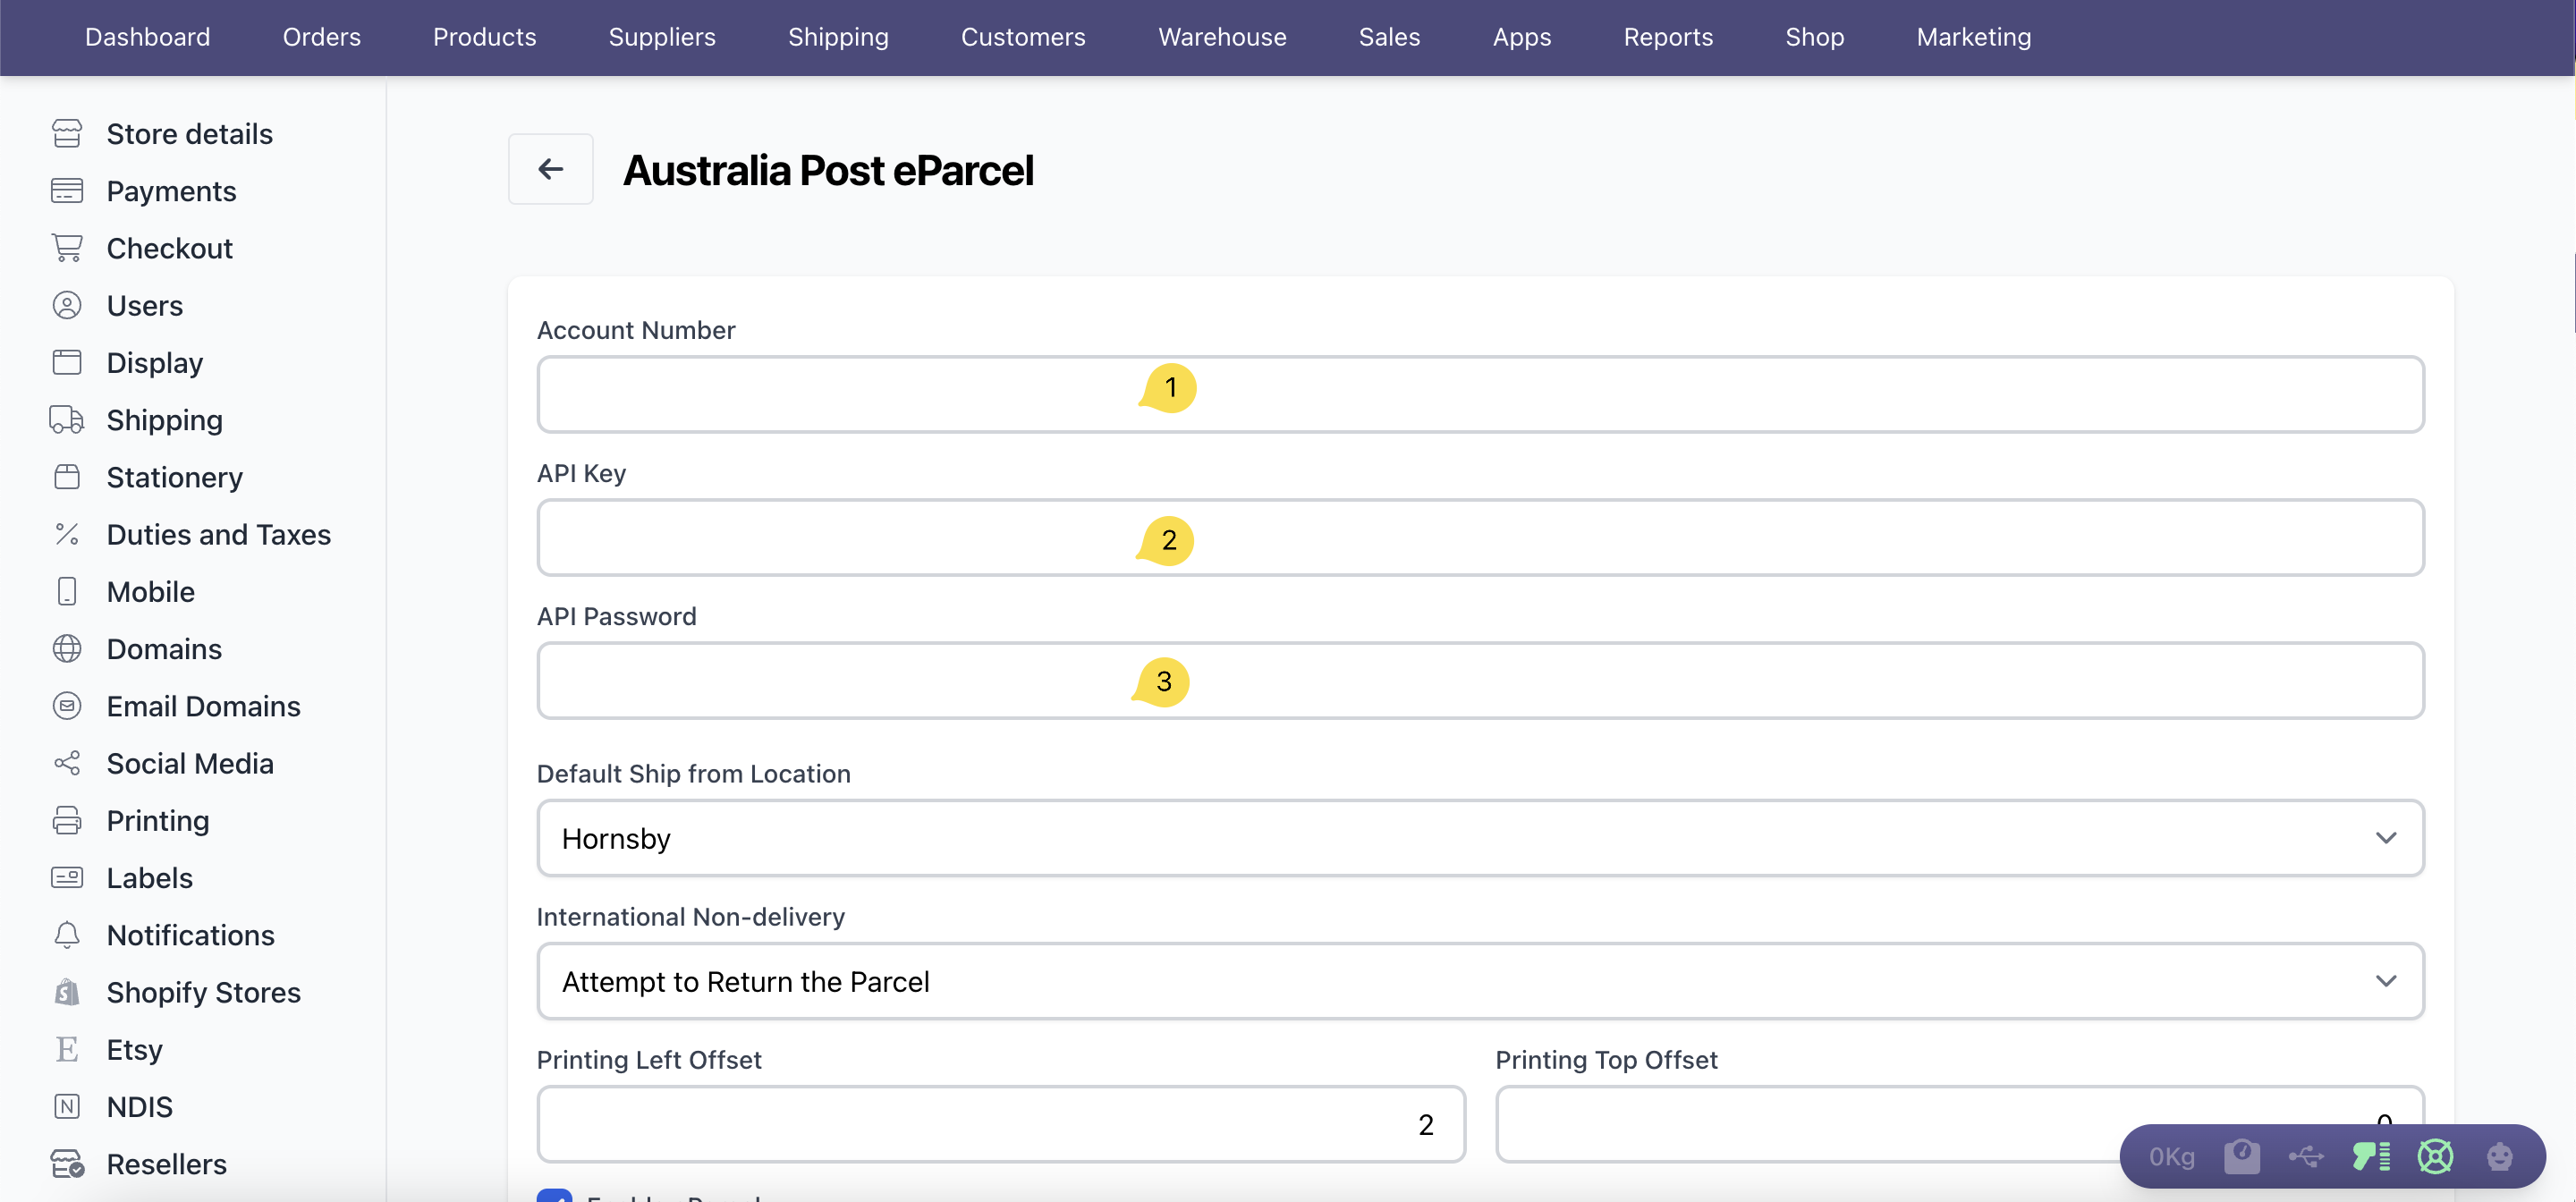Open Shopify Stores from sidebar
Screen dimensions: 2576x1202
(203, 992)
